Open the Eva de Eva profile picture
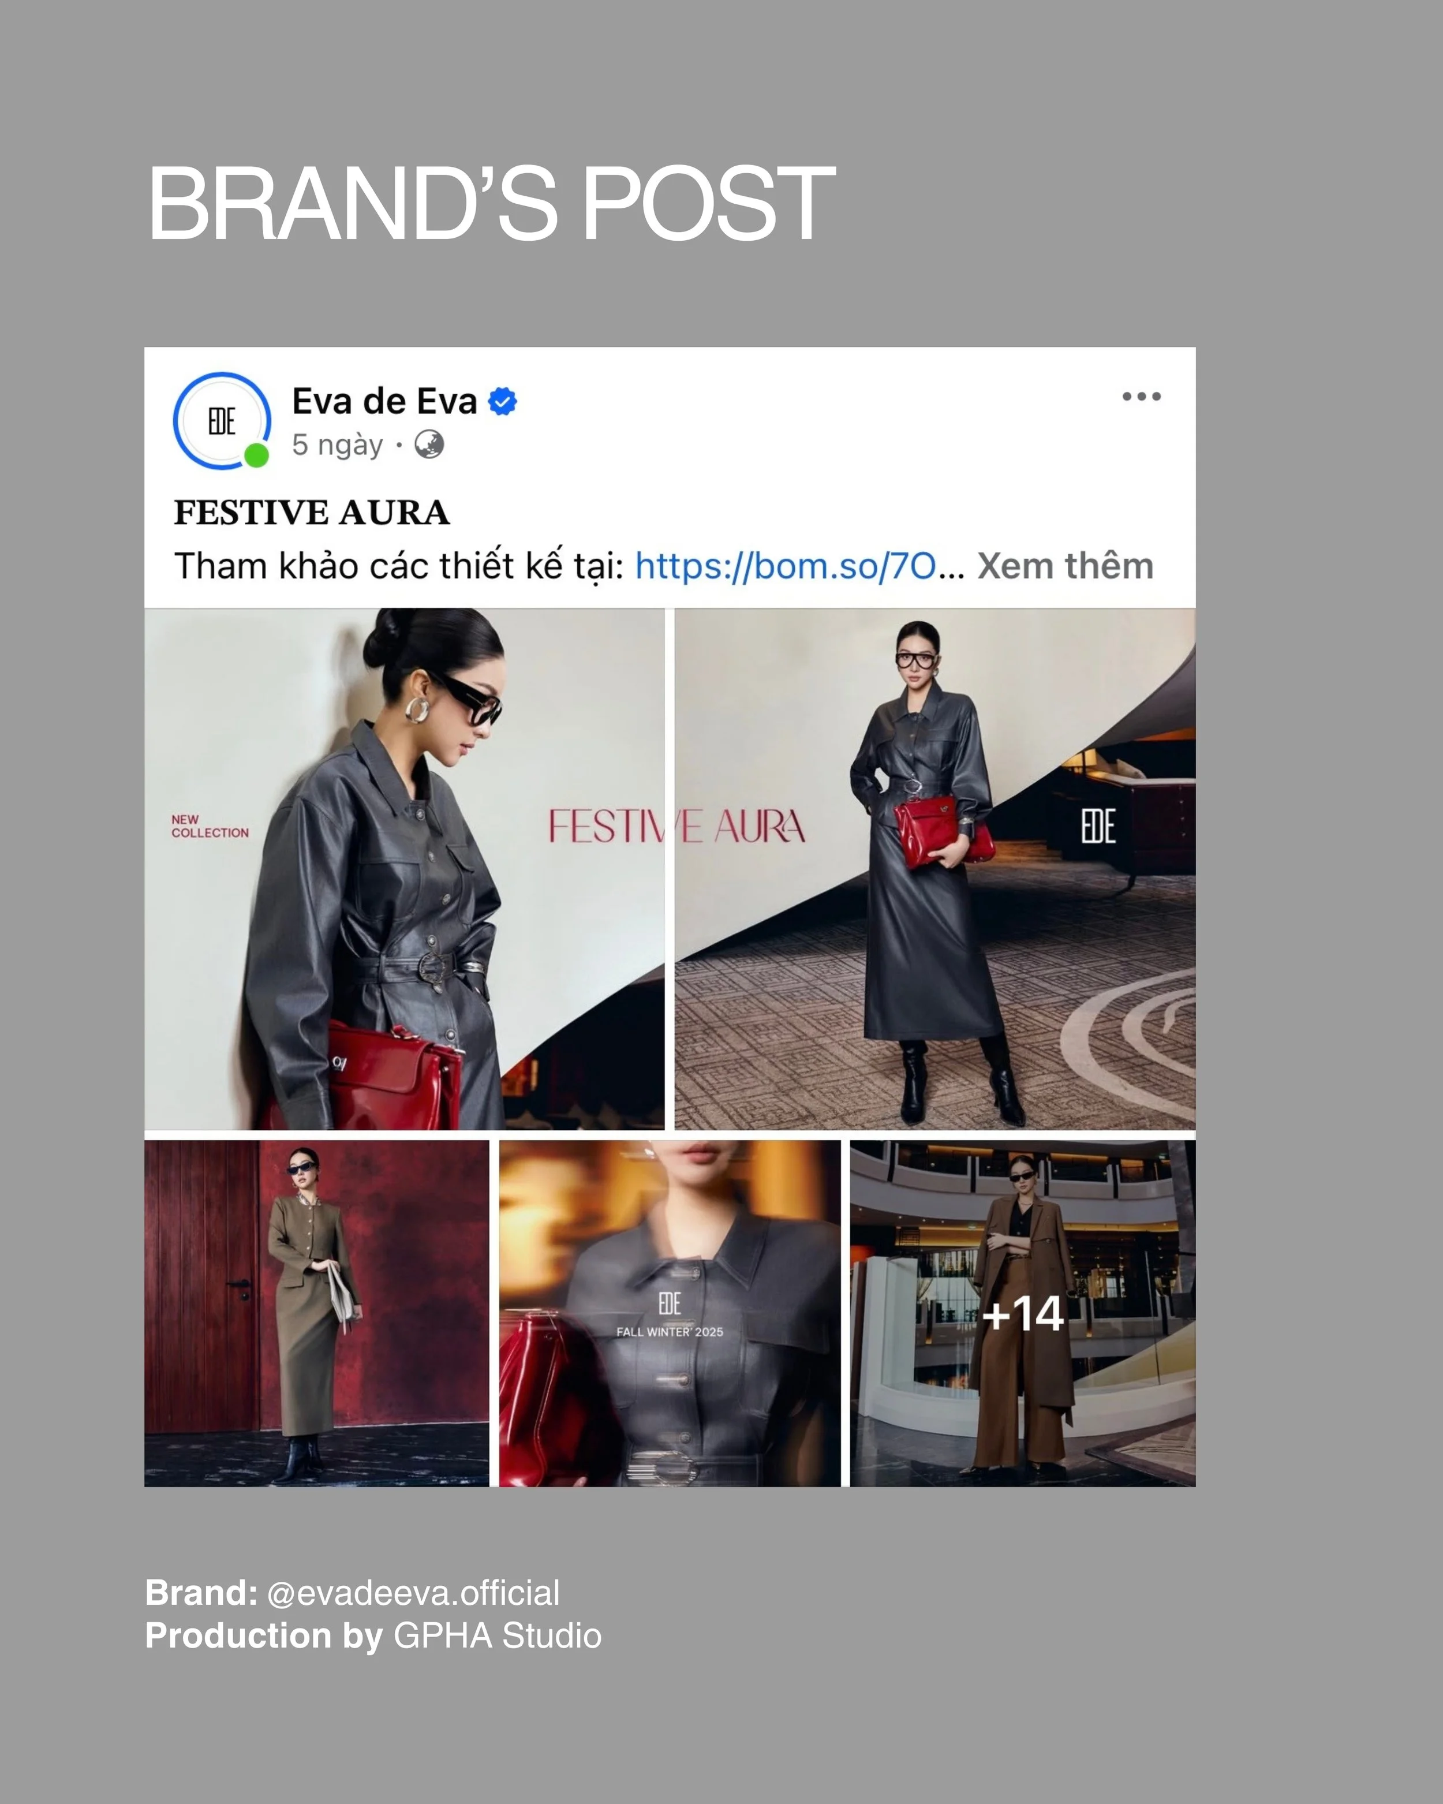The height and width of the screenshot is (1804, 1443). point(222,421)
